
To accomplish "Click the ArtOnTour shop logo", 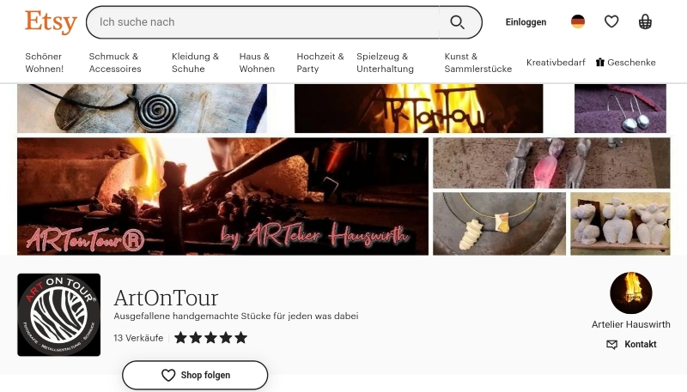I will pos(58,315).
